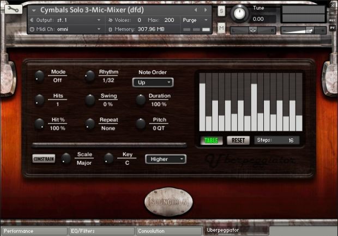Click the Output routing icon
Viewport: 338px width, 236px height.
tap(32, 20)
